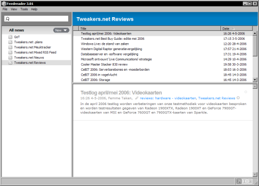Click the date cell '16:45 14-3-2006'
The image size is (259, 186).
235,80
